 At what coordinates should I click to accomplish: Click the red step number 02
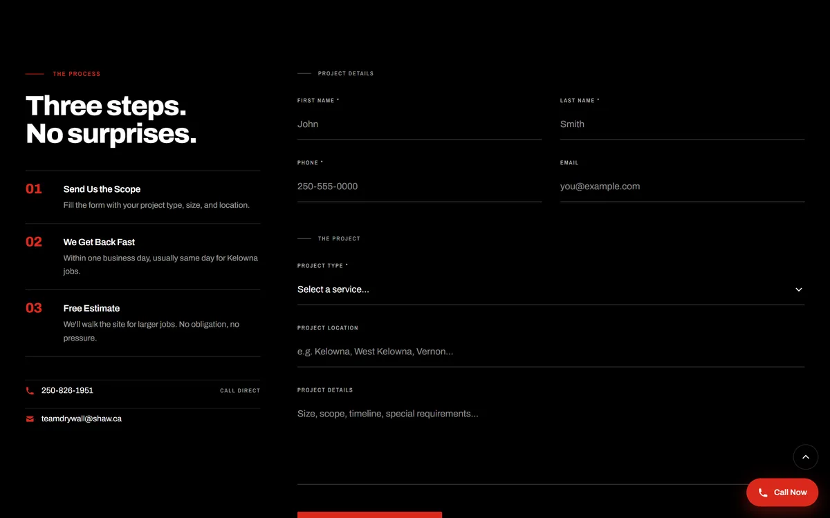click(34, 242)
